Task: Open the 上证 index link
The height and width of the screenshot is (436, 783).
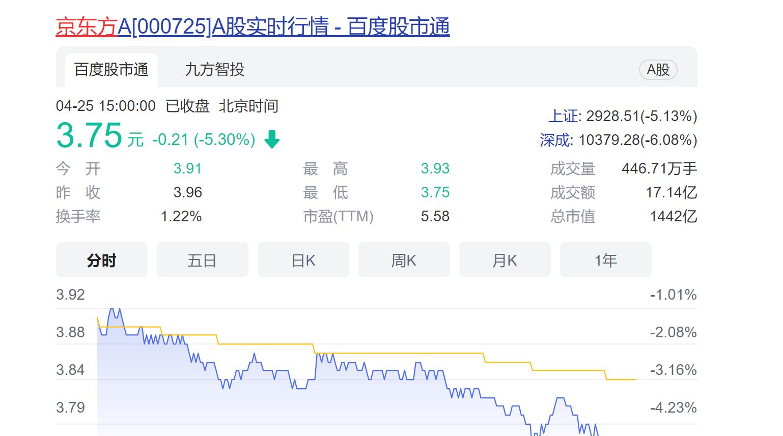Action: pos(563,116)
